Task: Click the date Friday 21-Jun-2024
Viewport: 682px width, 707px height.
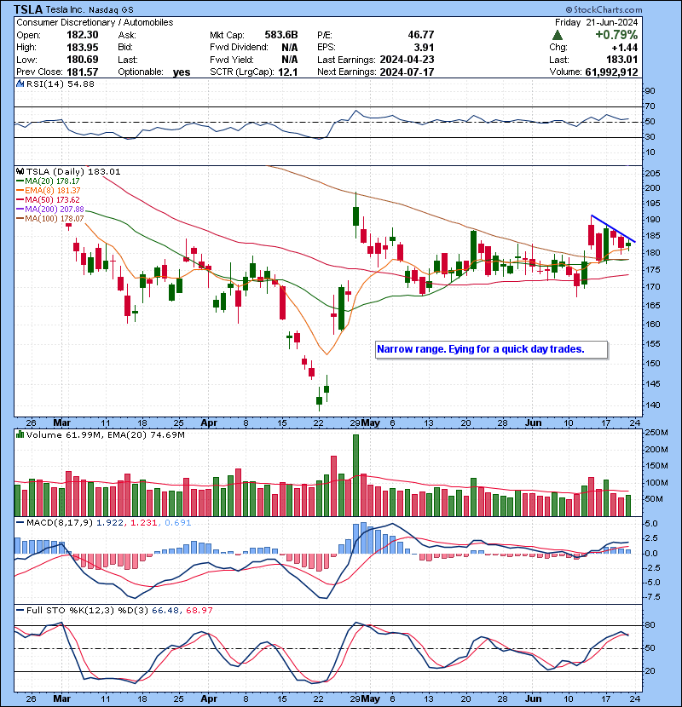Action: (x=596, y=22)
